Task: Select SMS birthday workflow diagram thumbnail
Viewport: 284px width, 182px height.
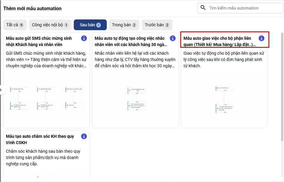Action: tap(46, 99)
